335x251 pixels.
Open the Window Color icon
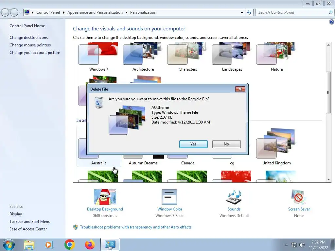click(x=169, y=197)
